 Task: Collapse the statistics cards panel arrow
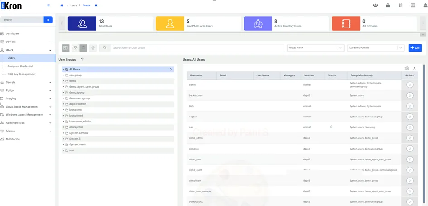(423, 35)
